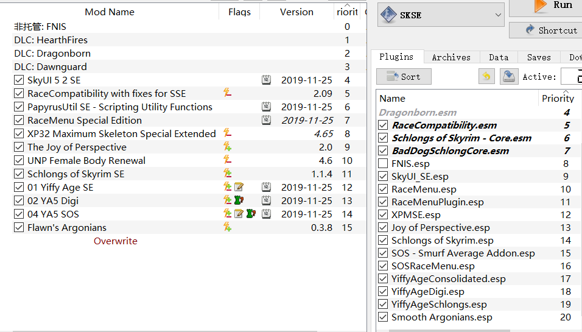Click the Shortcut arrow icon

[x=530, y=30]
